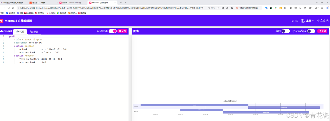Click the 'title A Gantt Diagram' code line
Image resolution: width=330 pixels, height=121 pixels.
[x=28, y=39]
